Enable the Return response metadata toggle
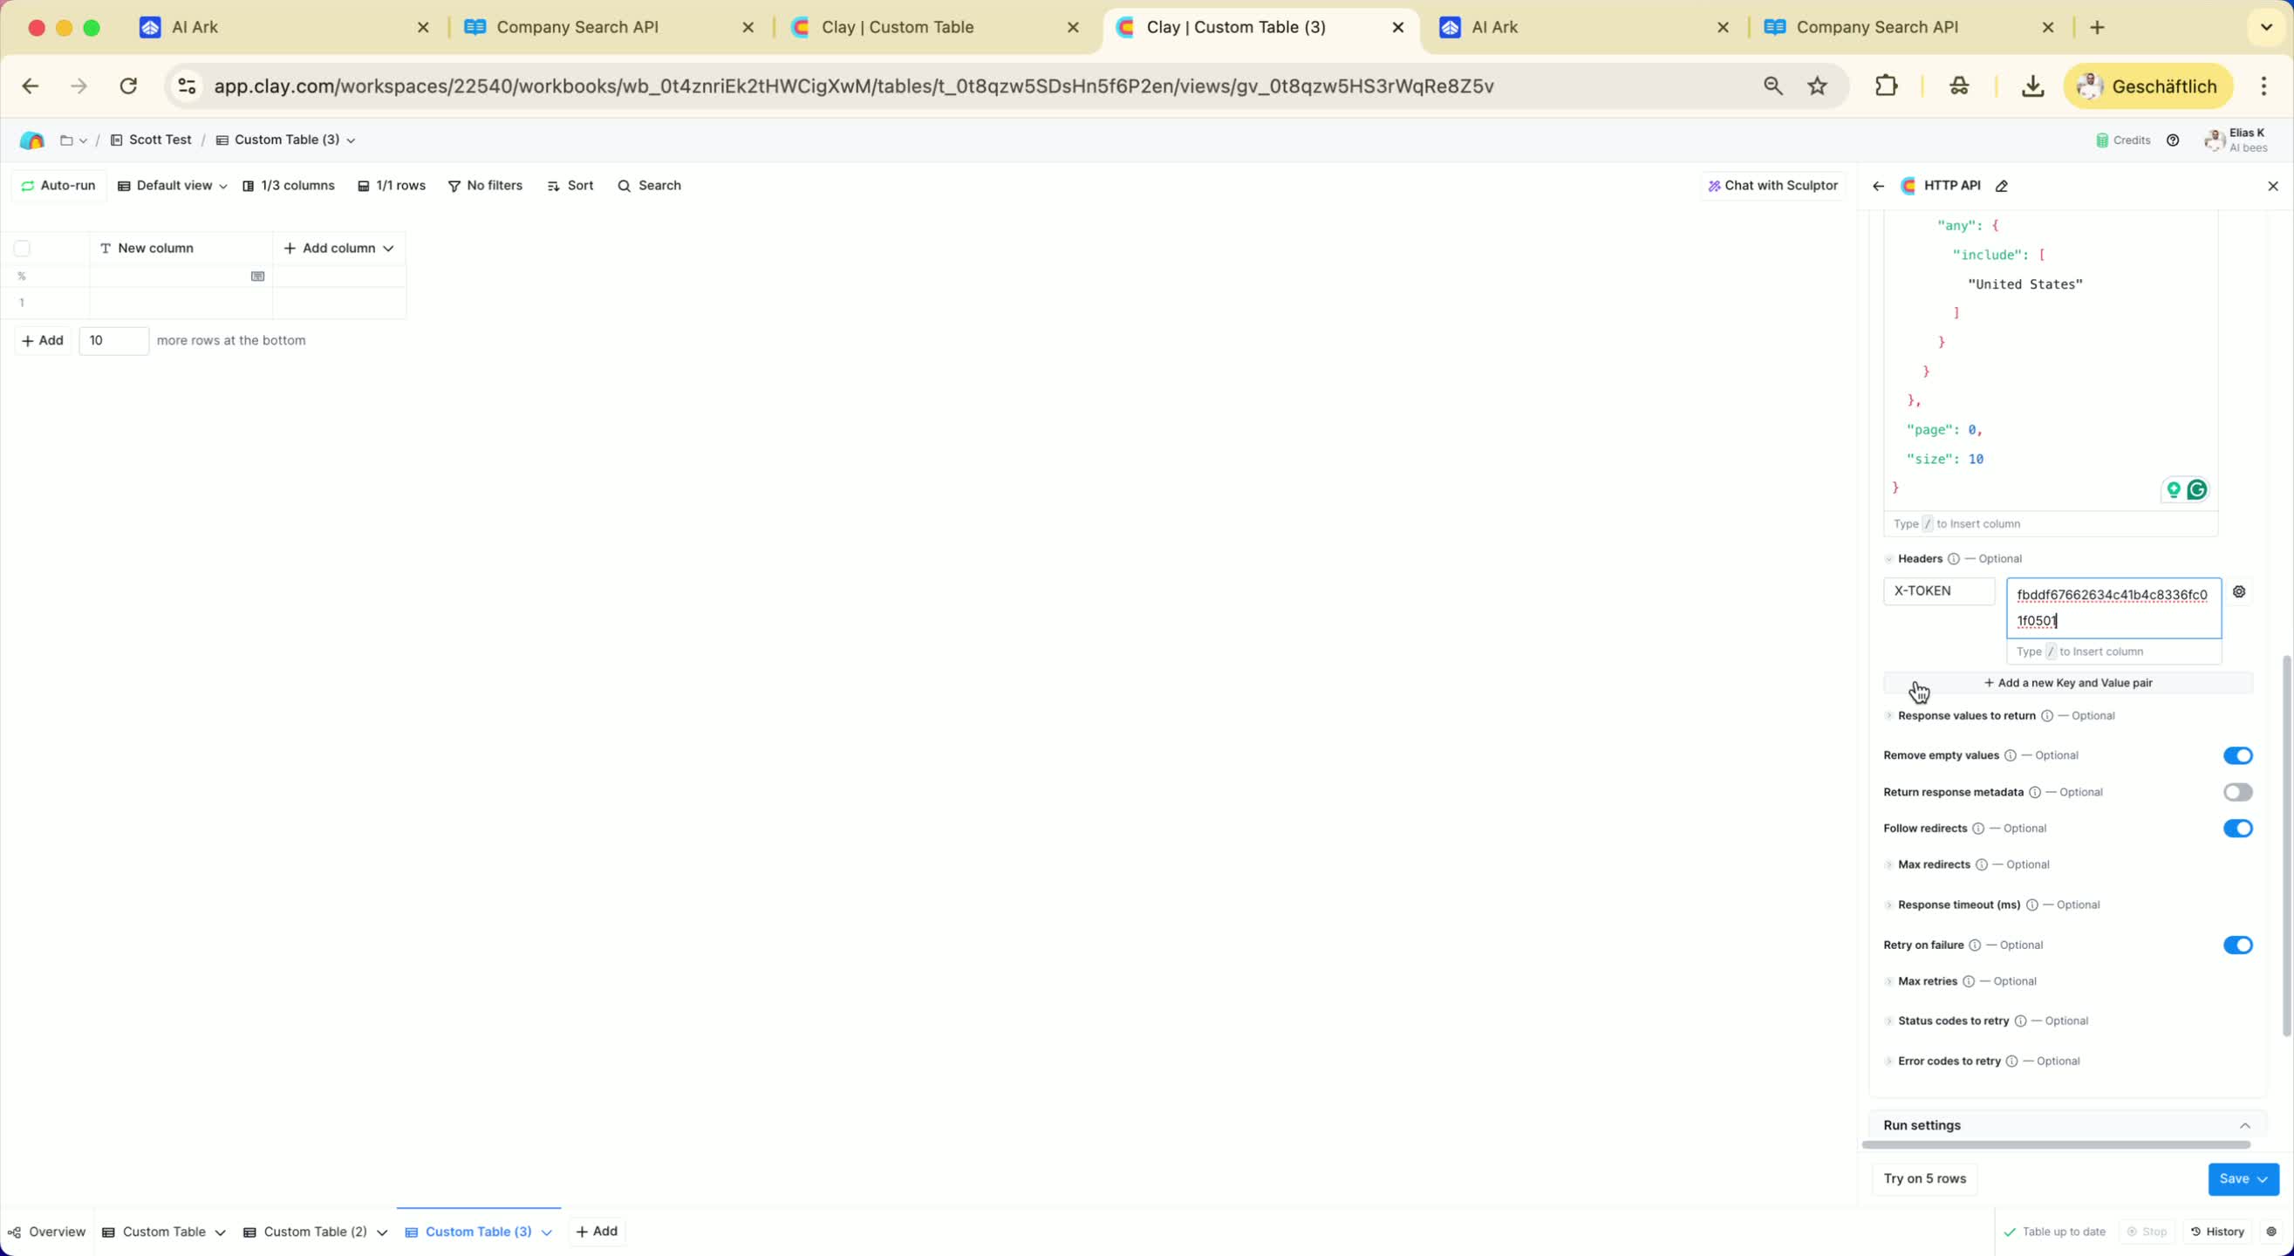This screenshot has width=2294, height=1256. tap(2237, 792)
